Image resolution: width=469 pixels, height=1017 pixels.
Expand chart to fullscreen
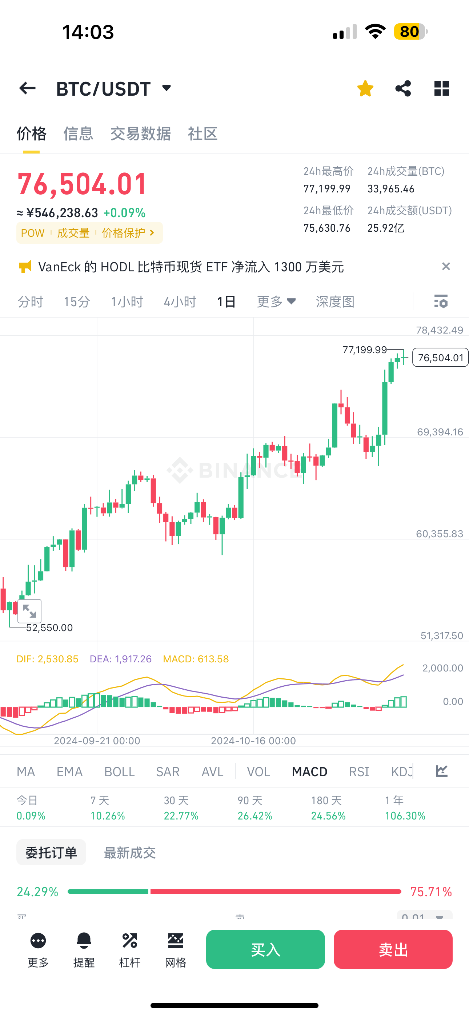coord(29,611)
